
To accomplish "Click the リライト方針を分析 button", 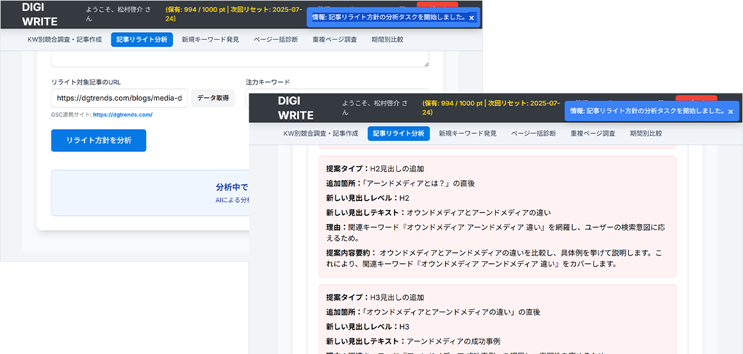I will click(99, 140).
